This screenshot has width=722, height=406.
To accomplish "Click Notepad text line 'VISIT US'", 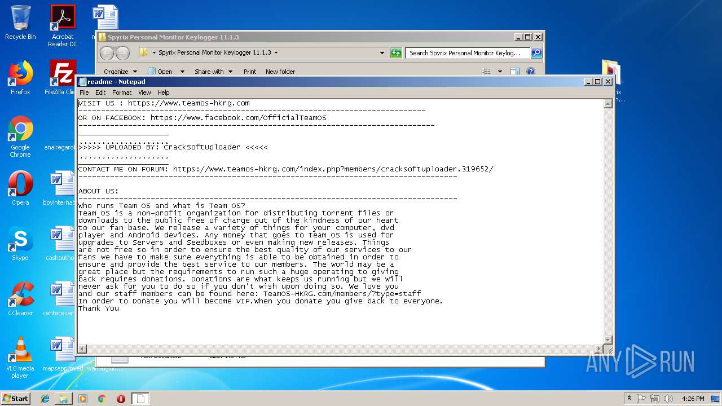I will 164,103.
